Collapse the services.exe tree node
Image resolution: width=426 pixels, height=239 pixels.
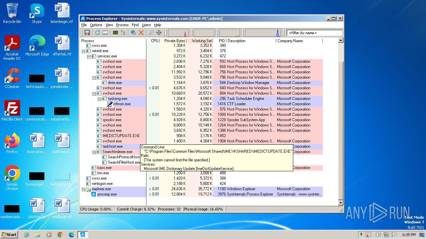point(89,56)
